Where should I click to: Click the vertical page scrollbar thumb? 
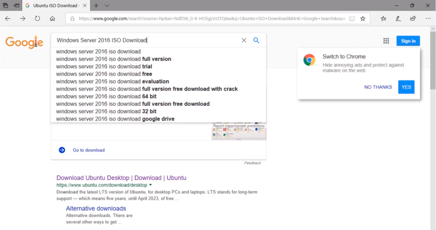(433, 60)
